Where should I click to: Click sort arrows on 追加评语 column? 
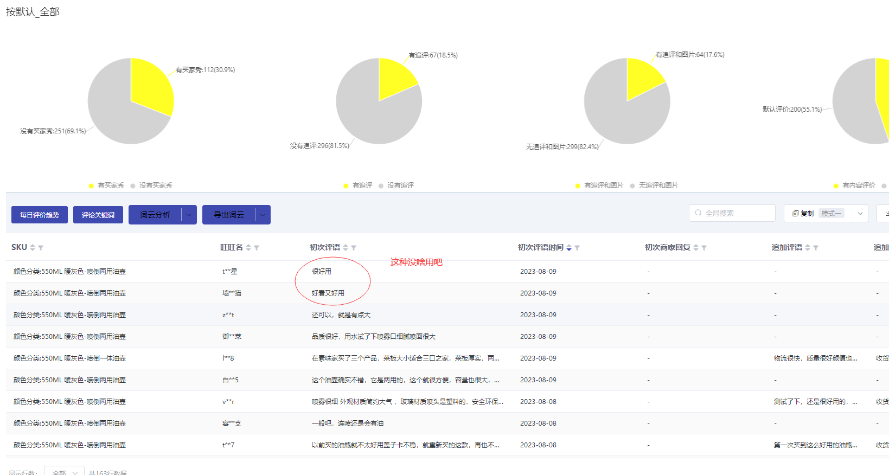[808, 248]
